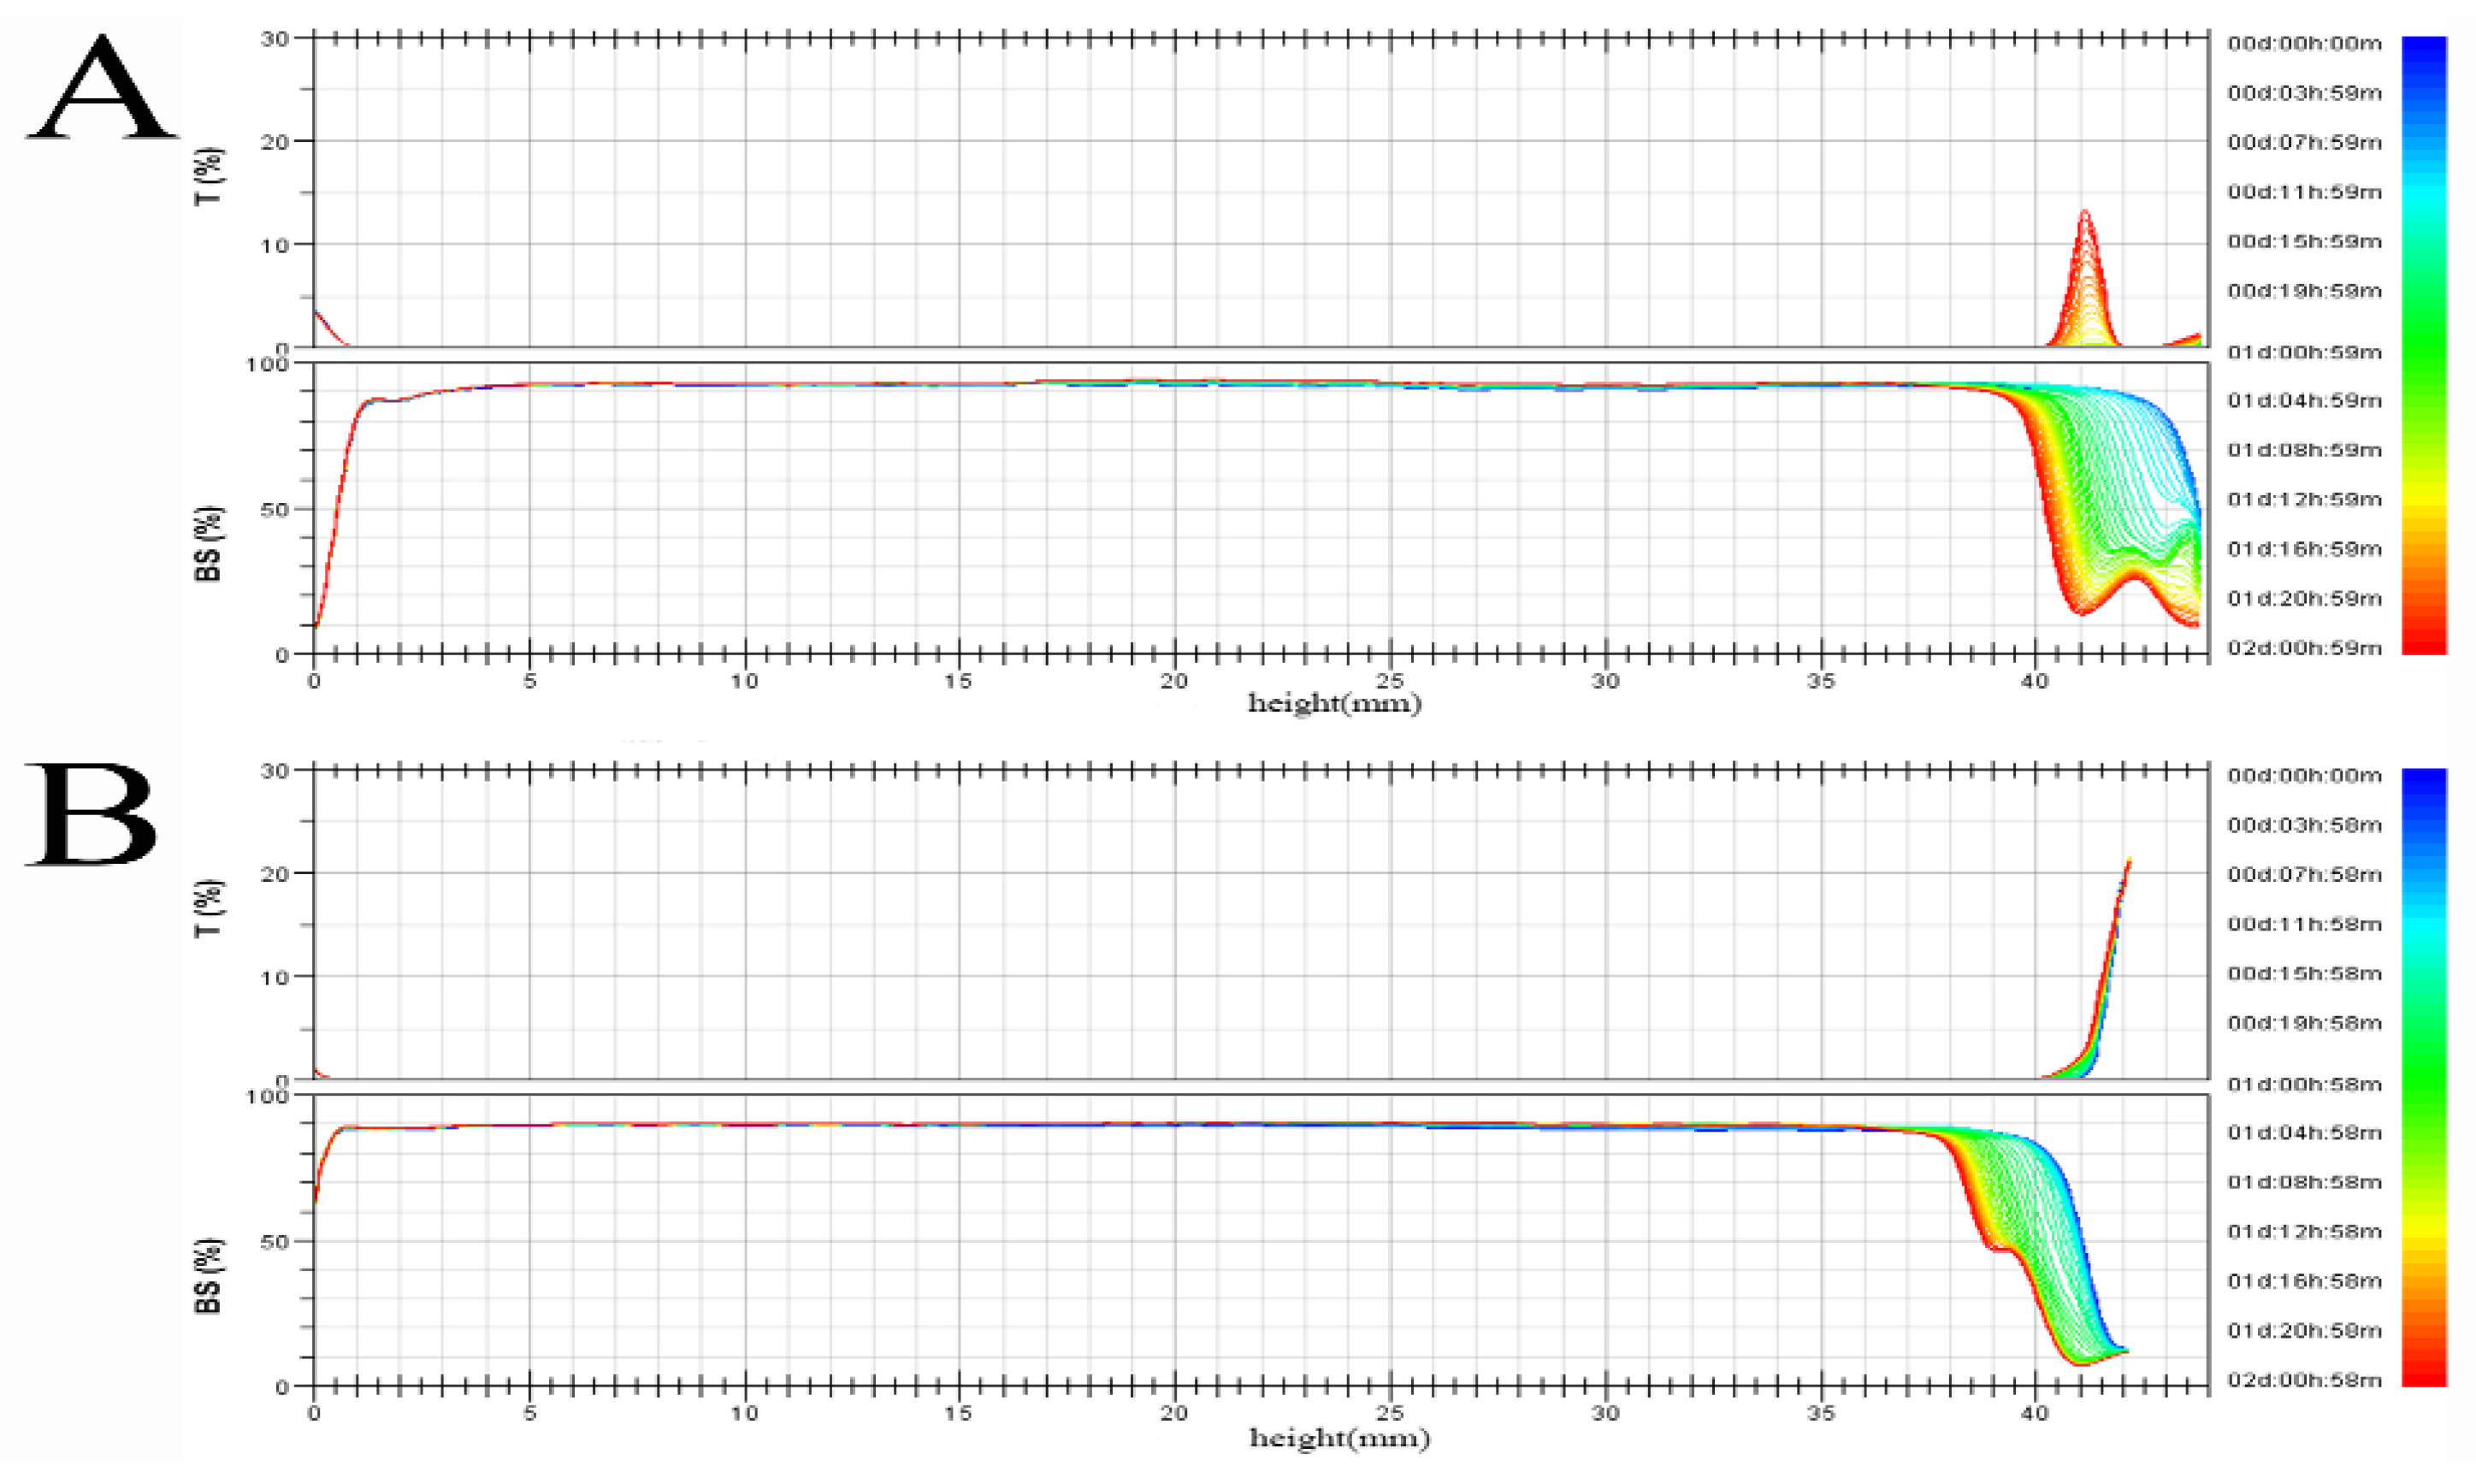2476x1484 pixels.
Task: Click the 20 tick label on panel A x-axis
Action: coord(1174,681)
